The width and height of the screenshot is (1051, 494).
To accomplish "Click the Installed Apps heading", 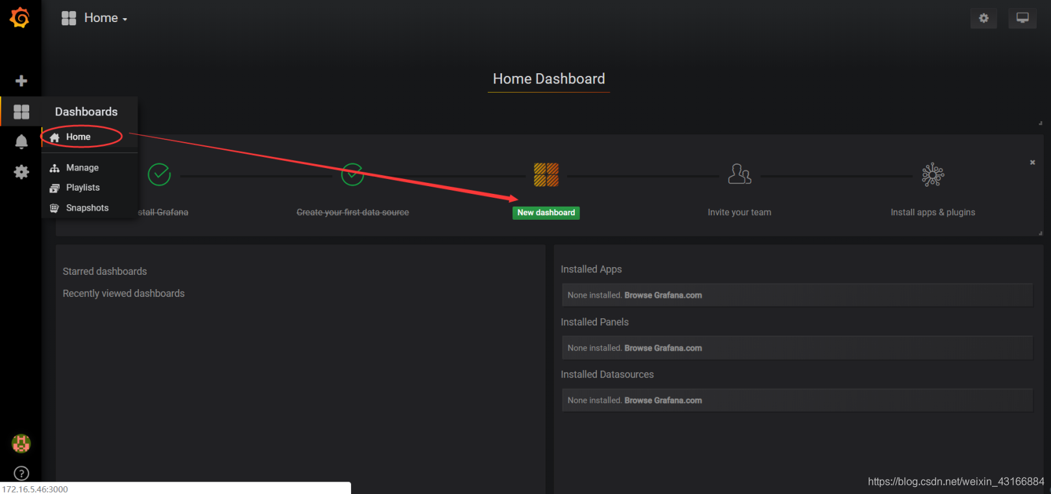I will tap(591, 269).
